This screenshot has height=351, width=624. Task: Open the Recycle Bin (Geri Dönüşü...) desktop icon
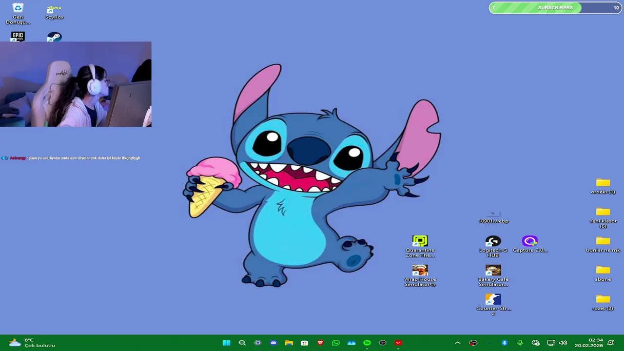[x=18, y=14]
